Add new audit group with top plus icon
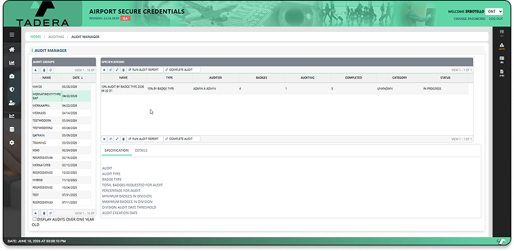The image size is (514, 251). [36, 70]
